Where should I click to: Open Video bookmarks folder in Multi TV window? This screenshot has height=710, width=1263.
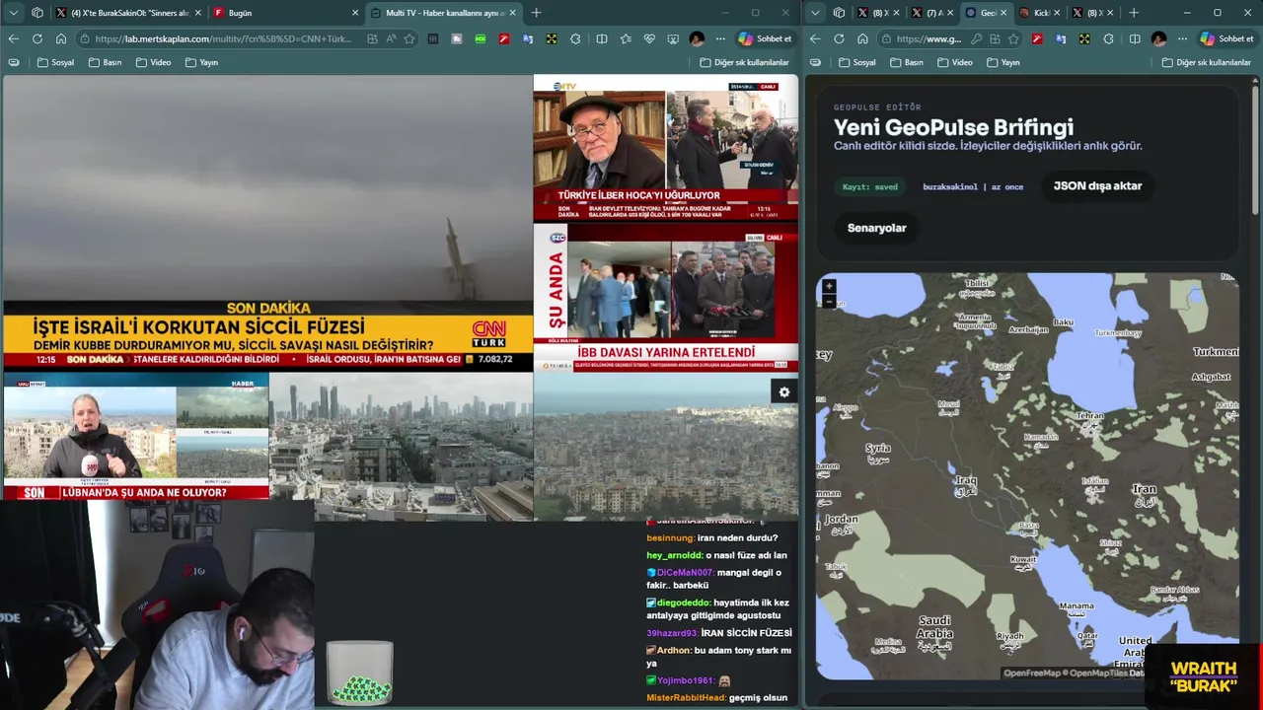(154, 62)
